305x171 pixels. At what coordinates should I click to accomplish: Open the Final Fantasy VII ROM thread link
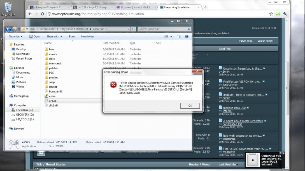tap(242, 82)
